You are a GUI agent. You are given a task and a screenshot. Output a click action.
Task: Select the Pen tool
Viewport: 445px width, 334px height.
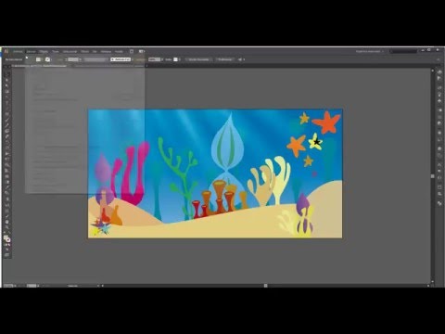(x=7, y=97)
